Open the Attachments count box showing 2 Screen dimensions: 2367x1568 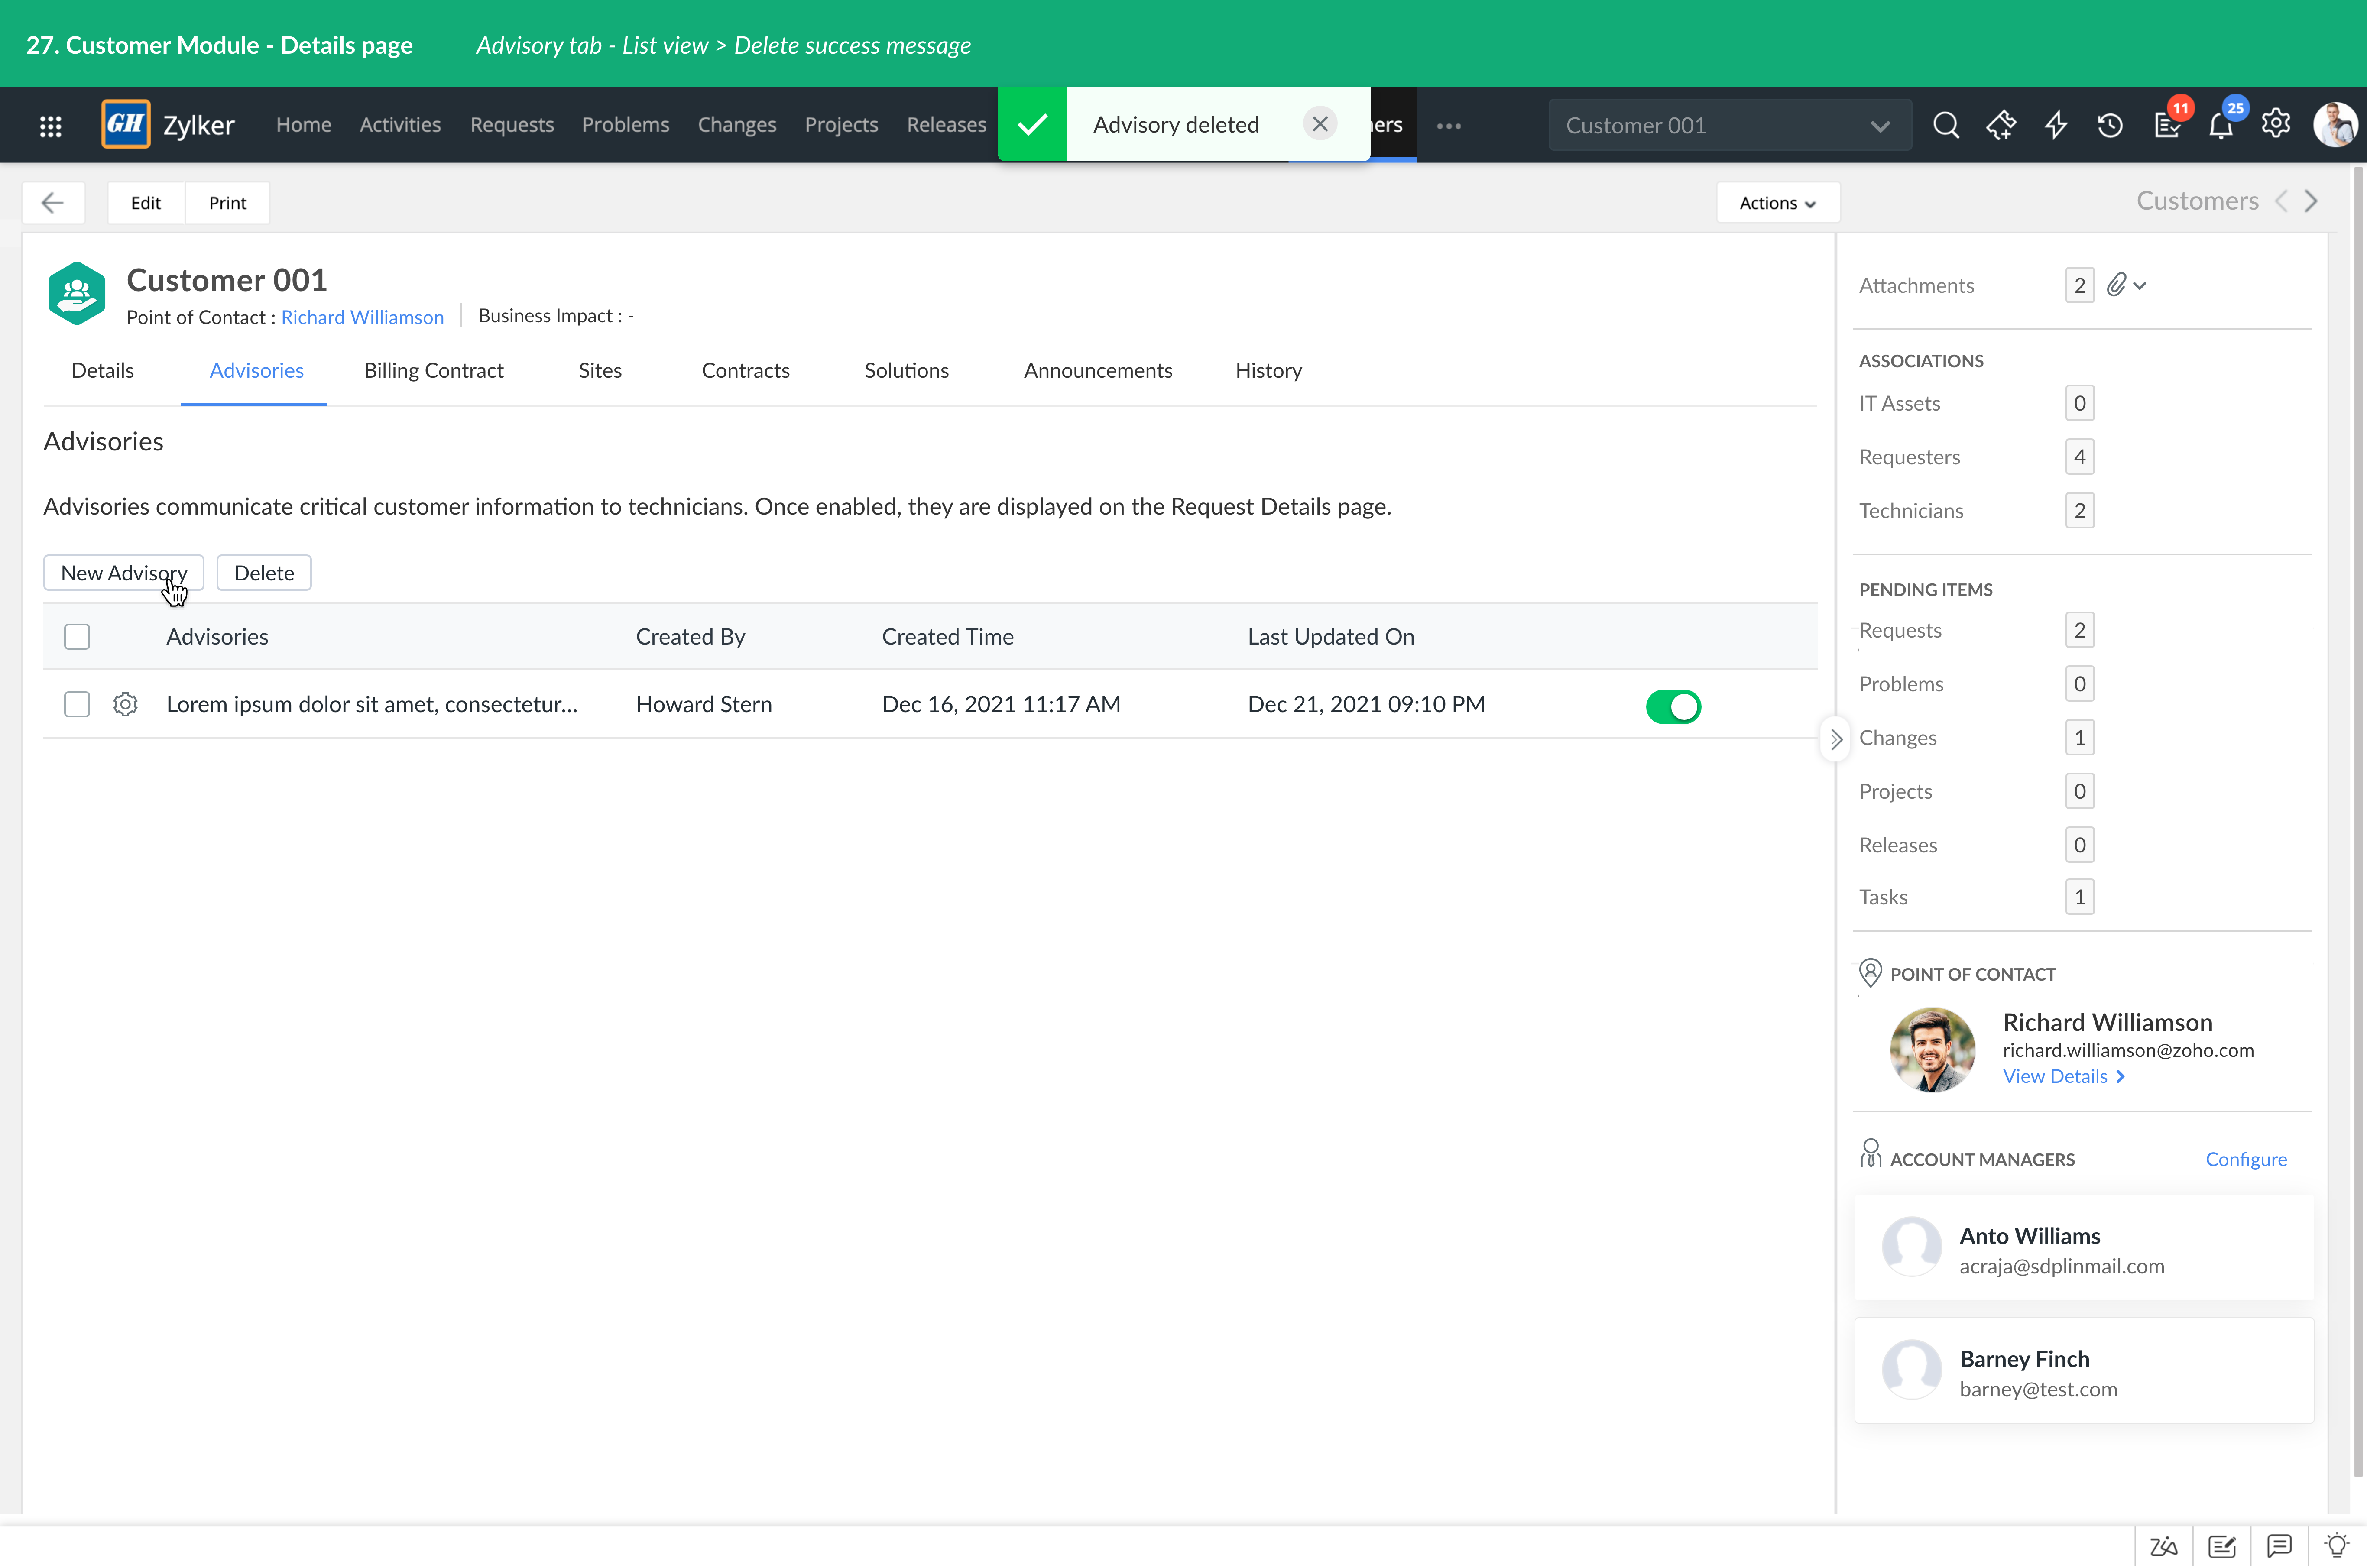pos(2079,285)
